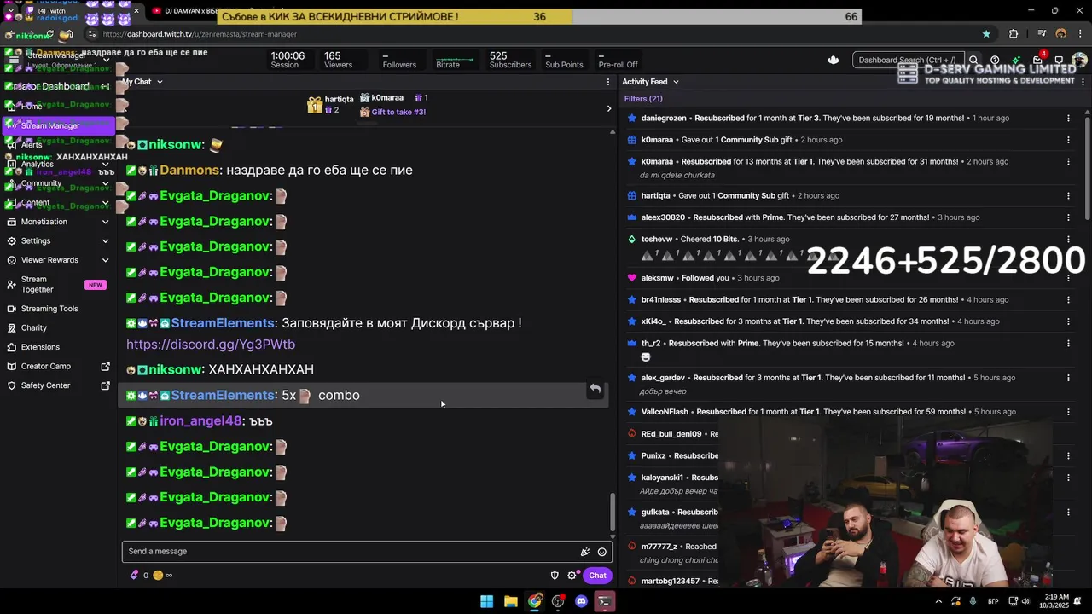The height and width of the screenshot is (614, 1092).
Task: Collapse the Creator Dashboard sidebar arrow
Action: [105, 86]
